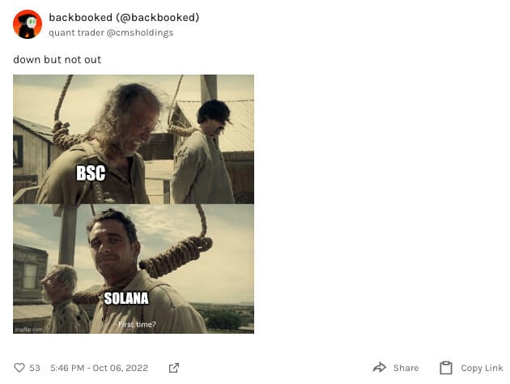The image size is (510, 384).
Task: Click the backbooked profile avatar
Action: (x=28, y=24)
